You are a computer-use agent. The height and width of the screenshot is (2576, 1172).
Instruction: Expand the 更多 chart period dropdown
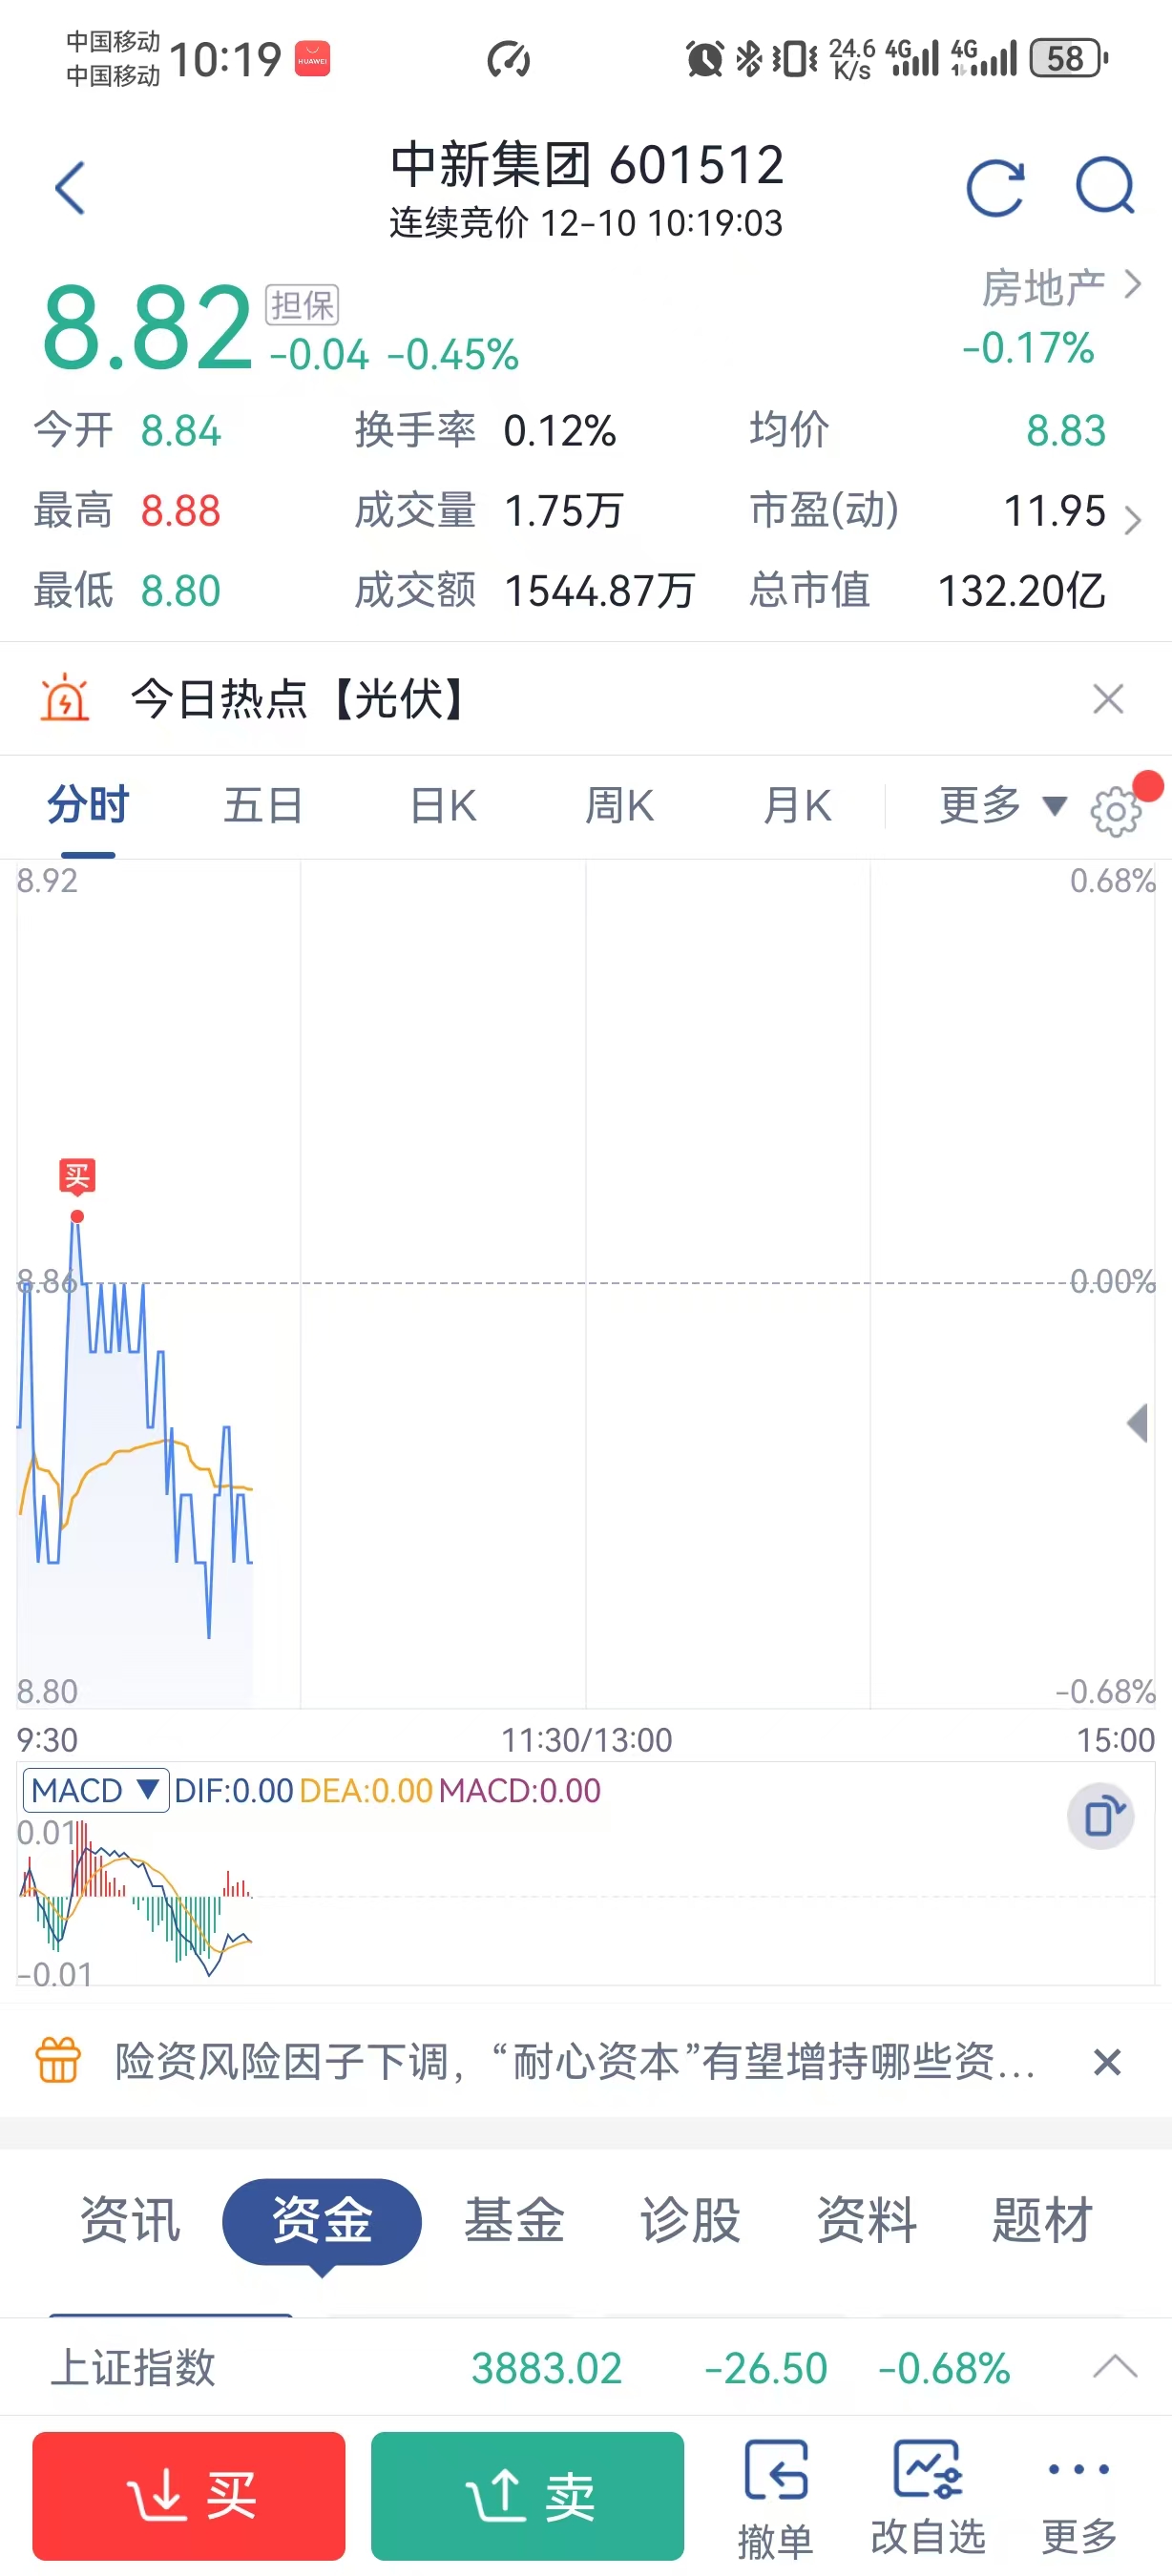click(1002, 805)
